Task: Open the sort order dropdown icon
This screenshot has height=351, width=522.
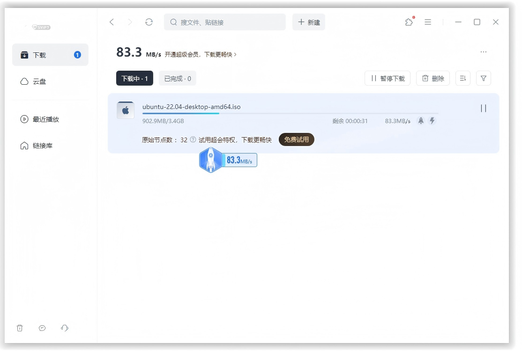Action: click(463, 79)
